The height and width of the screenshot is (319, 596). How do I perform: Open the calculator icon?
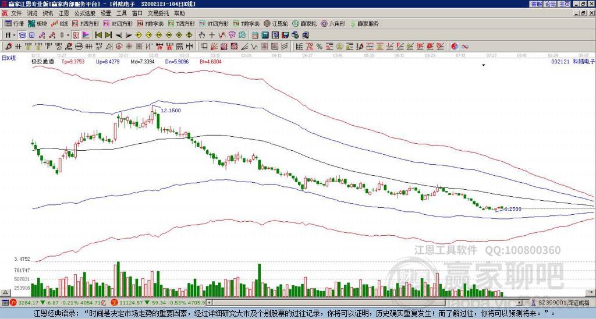[x=265, y=36]
